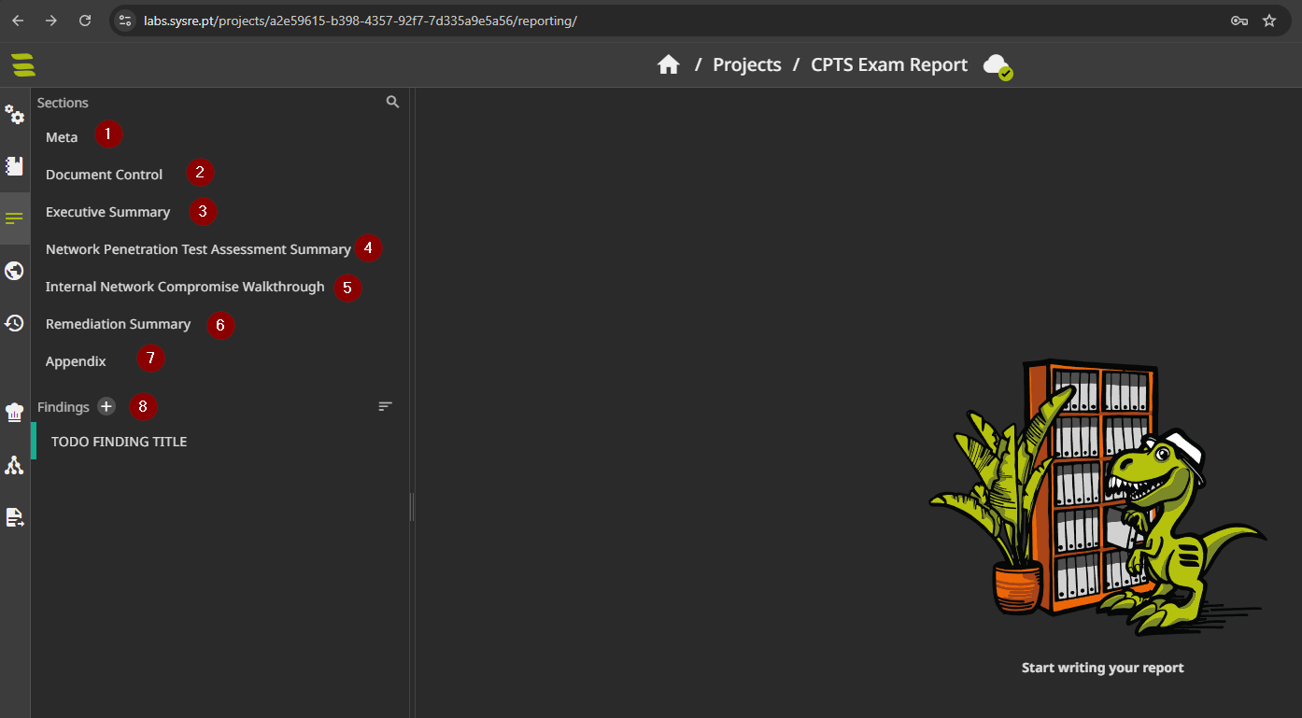Open project settings gear icon in sidebar
The height and width of the screenshot is (718, 1302).
pos(15,115)
